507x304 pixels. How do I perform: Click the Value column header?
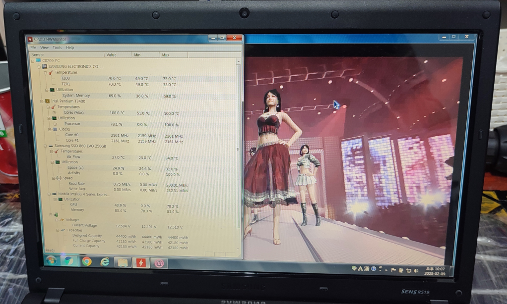click(x=111, y=55)
